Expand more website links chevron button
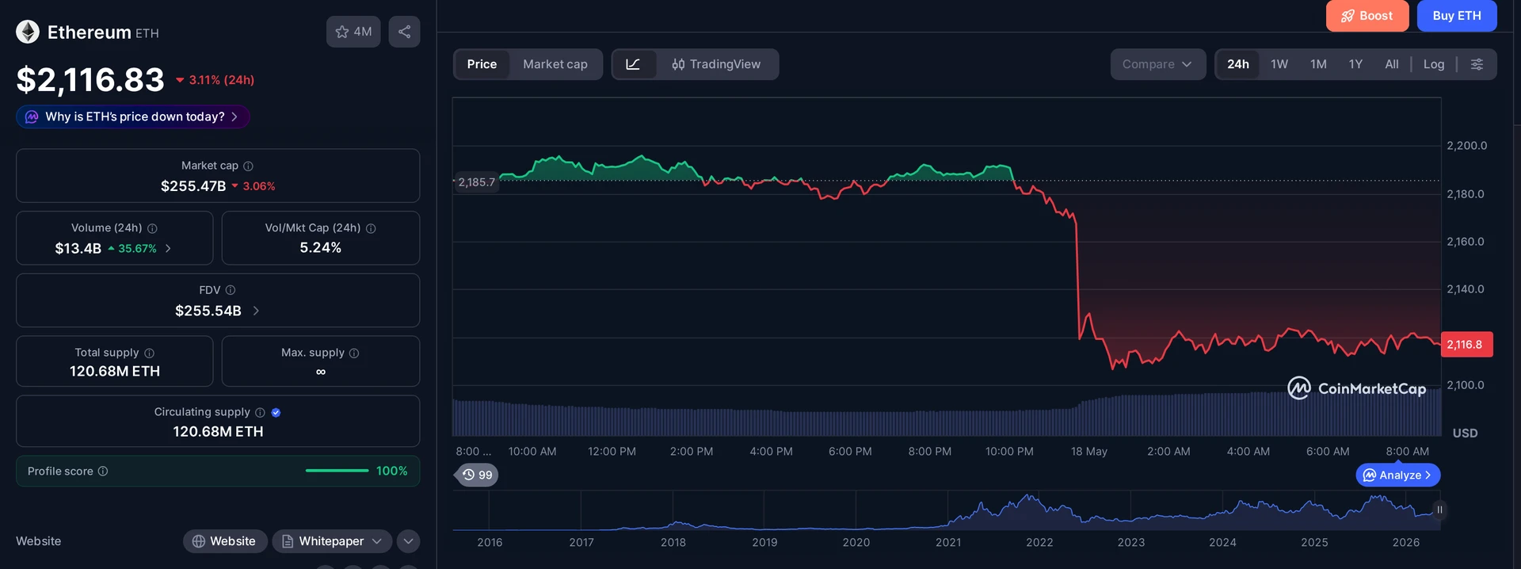This screenshot has width=1521, height=569. [408, 541]
